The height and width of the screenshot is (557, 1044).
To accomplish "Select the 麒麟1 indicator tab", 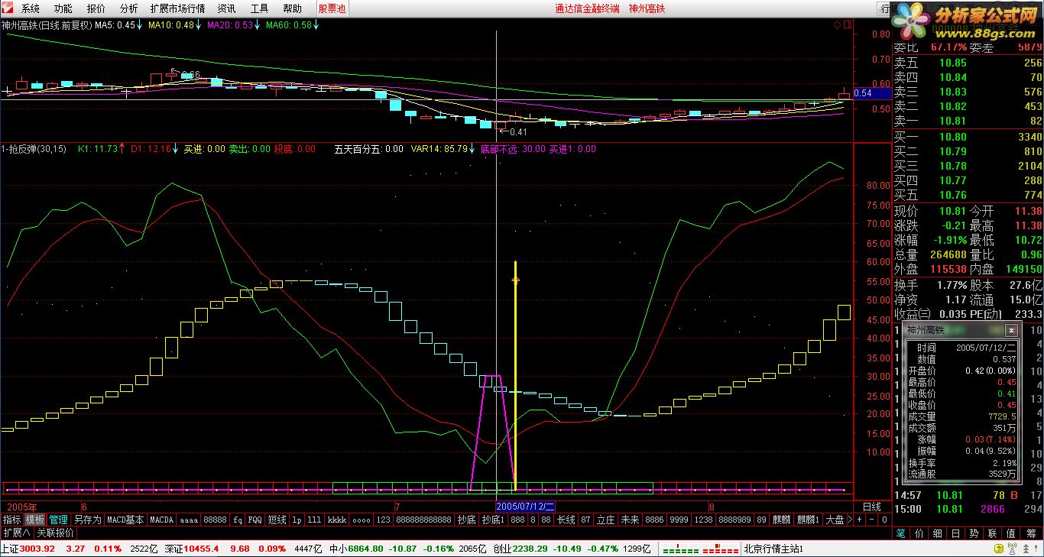I will click(x=808, y=520).
